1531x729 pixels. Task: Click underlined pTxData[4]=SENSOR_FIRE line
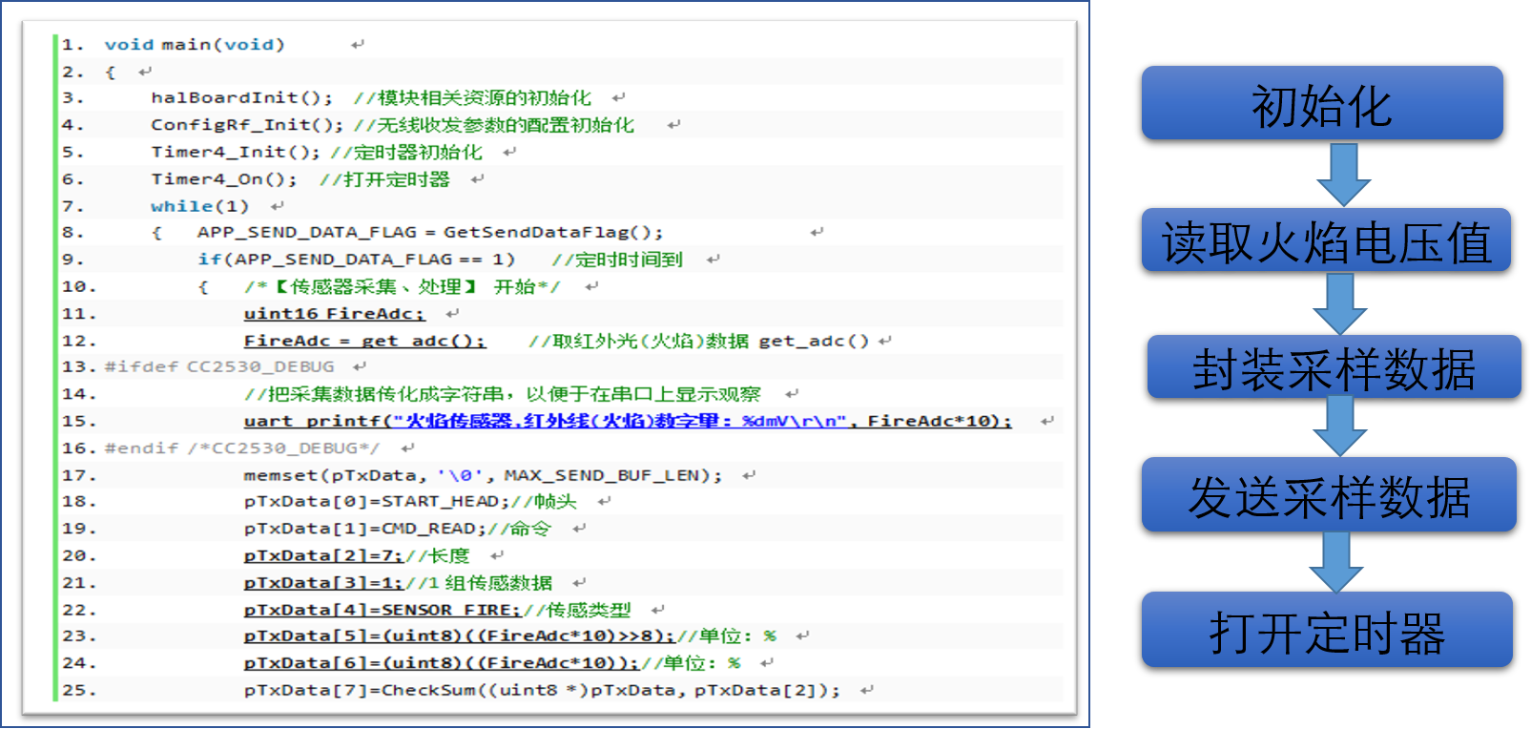pos(383,610)
